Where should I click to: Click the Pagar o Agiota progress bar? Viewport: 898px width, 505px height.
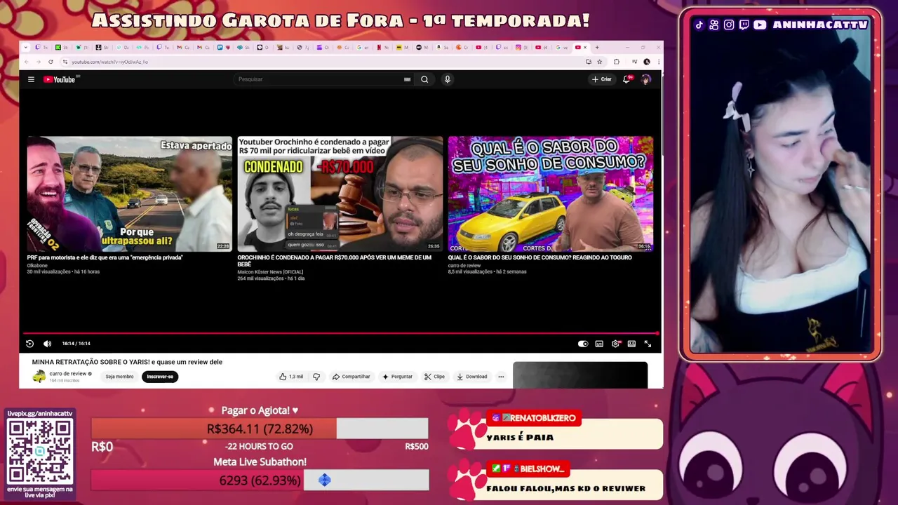260,429
